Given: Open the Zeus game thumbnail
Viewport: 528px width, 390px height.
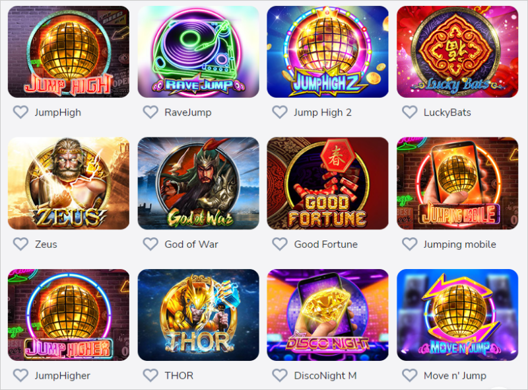Looking at the screenshot, I should click(69, 183).
